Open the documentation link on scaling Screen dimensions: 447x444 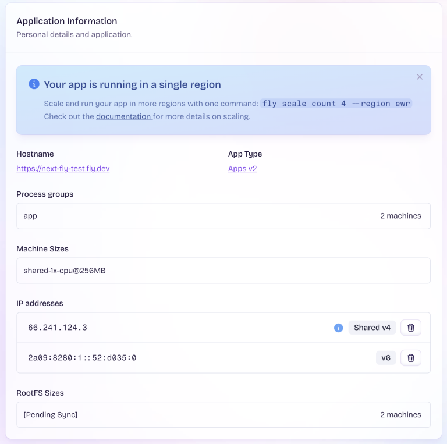click(x=123, y=116)
